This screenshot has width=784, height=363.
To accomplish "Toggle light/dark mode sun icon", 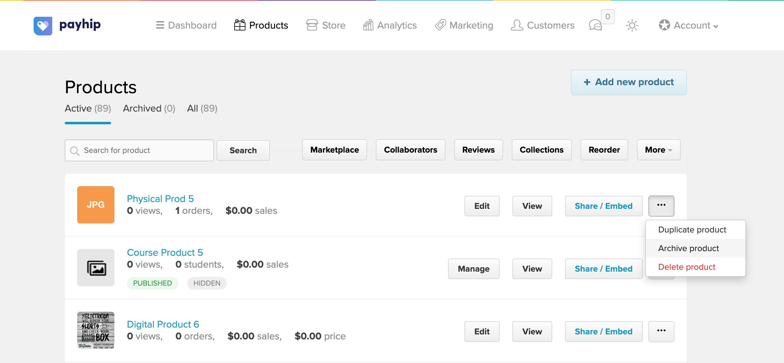I will pyautogui.click(x=632, y=25).
